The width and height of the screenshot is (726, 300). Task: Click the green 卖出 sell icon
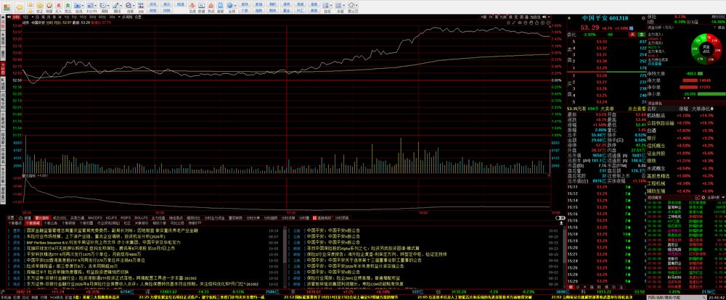[68, 7]
